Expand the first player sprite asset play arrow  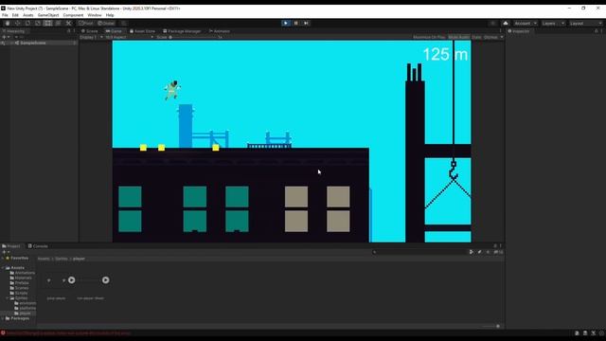click(x=72, y=280)
